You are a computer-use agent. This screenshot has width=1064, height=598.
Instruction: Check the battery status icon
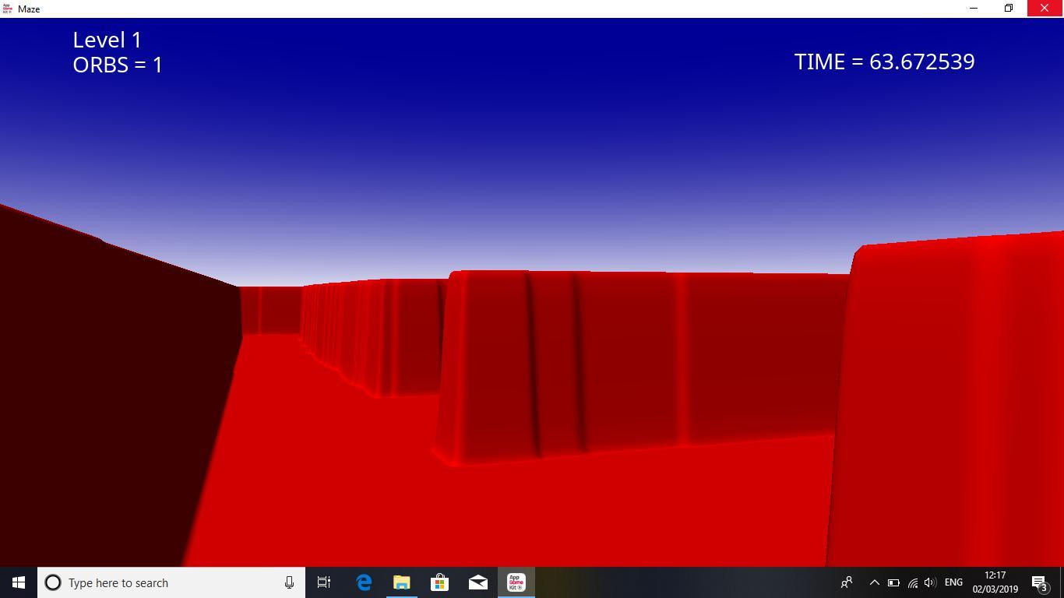pos(893,582)
